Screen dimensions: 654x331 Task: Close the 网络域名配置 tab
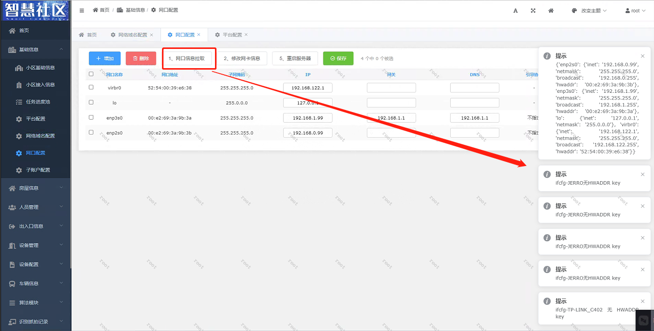click(x=151, y=35)
